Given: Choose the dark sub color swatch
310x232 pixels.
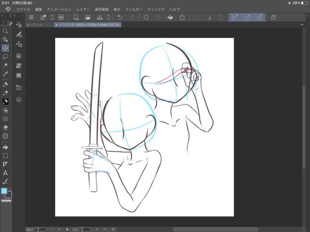Looking at the screenshot, I should pos(9,195).
